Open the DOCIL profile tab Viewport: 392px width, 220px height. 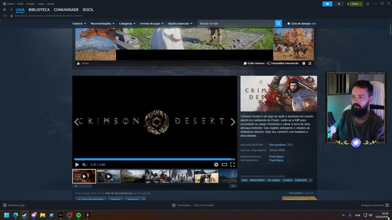[x=88, y=10]
